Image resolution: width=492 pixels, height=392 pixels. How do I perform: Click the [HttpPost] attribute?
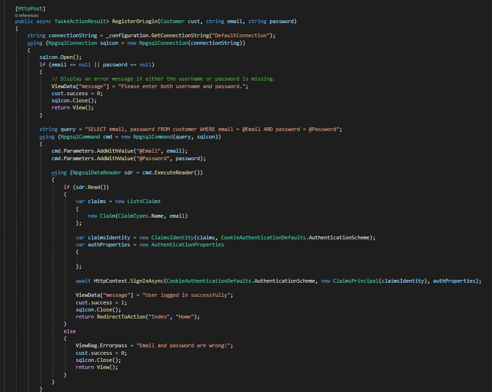click(30, 8)
